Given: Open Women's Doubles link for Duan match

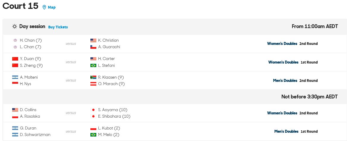Looking at the screenshot, I should [x=283, y=62].
